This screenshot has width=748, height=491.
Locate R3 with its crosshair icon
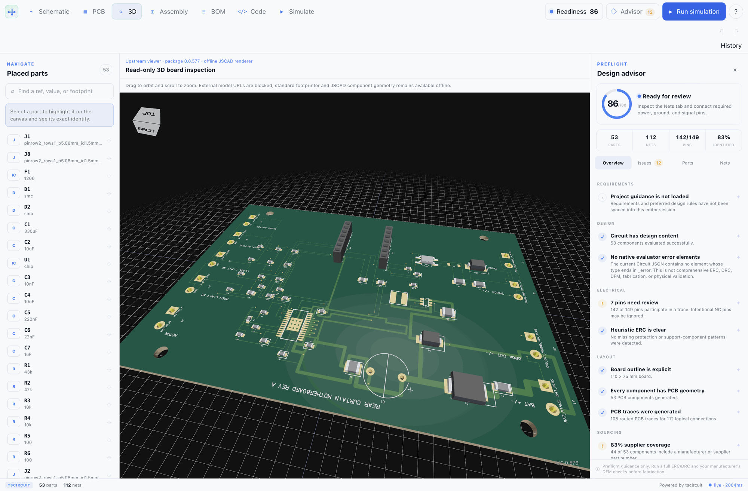tap(109, 405)
